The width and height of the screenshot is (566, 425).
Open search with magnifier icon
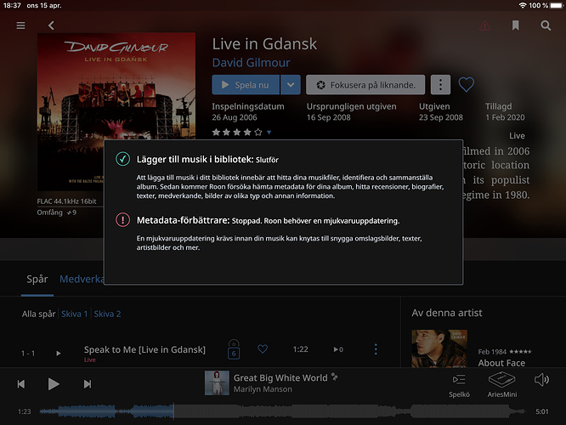pyautogui.click(x=546, y=25)
